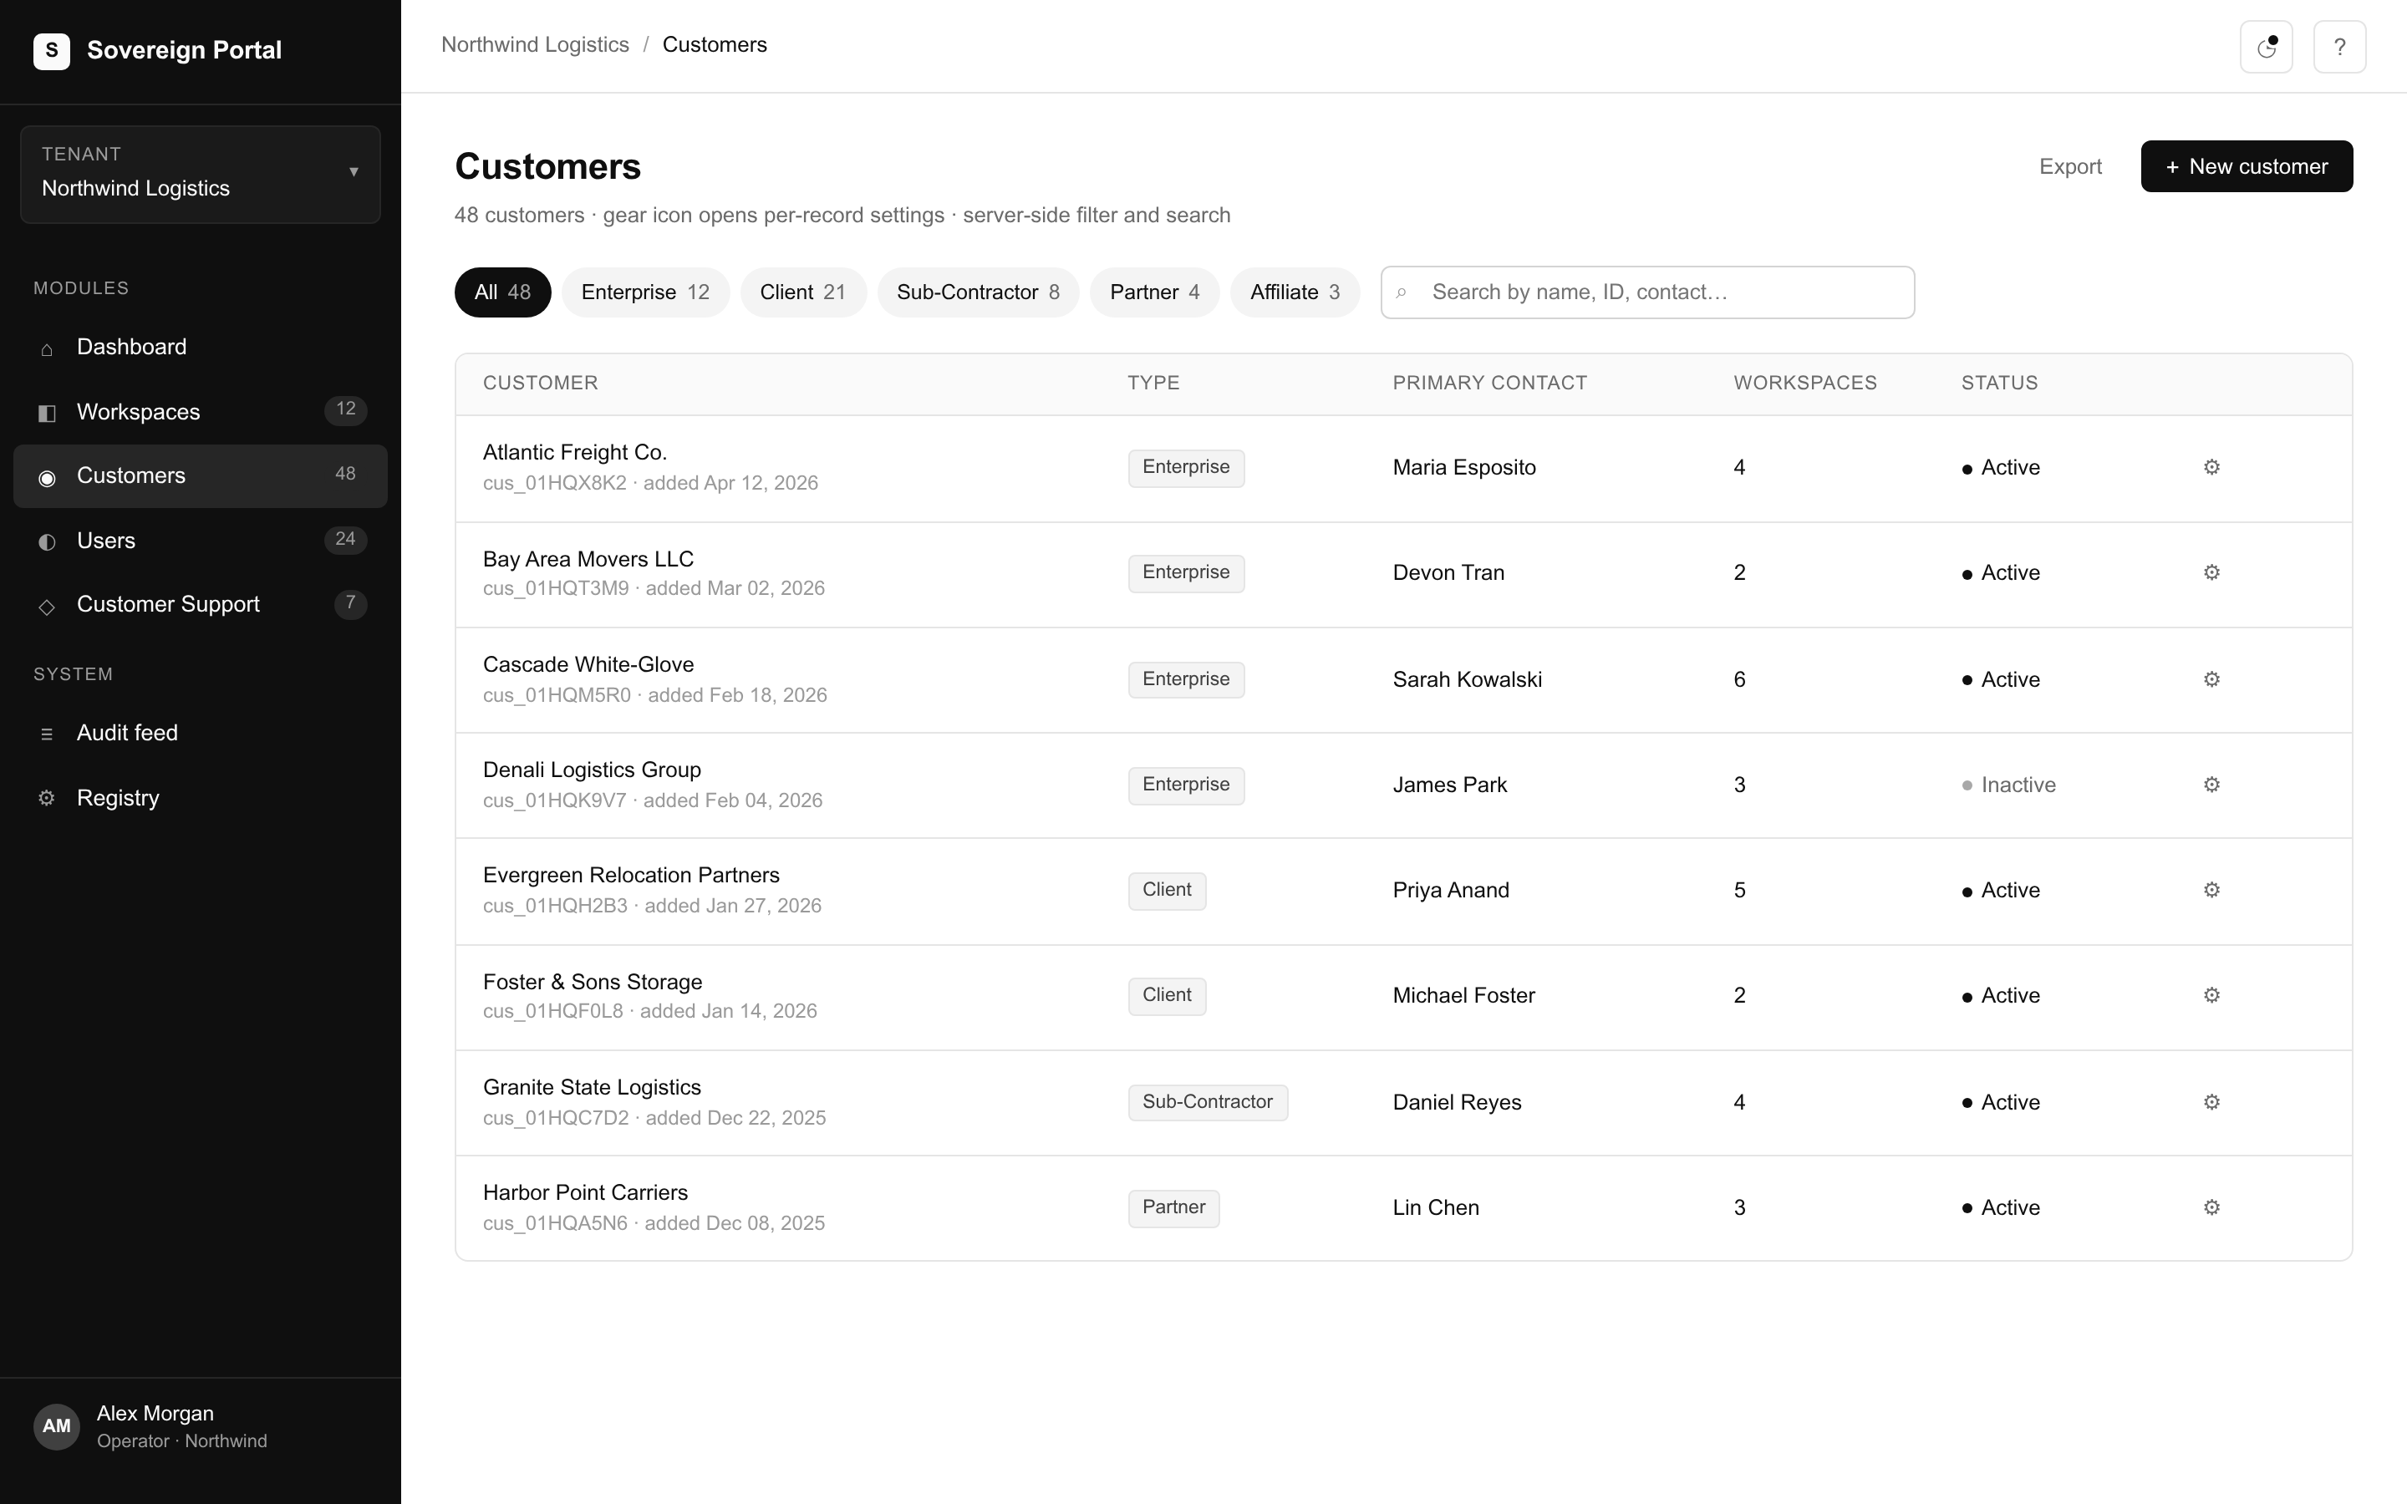Screen dimensions: 2407x1504
Task: Click the Customers breadcrumb
Action: coord(714,45)
